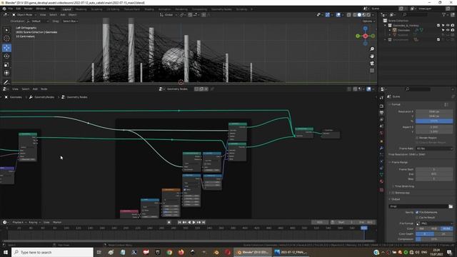457x257 pixels.
Task: Toggle the Cache Result checkbox
Action: pyautogui.click(x=417, y=217)
